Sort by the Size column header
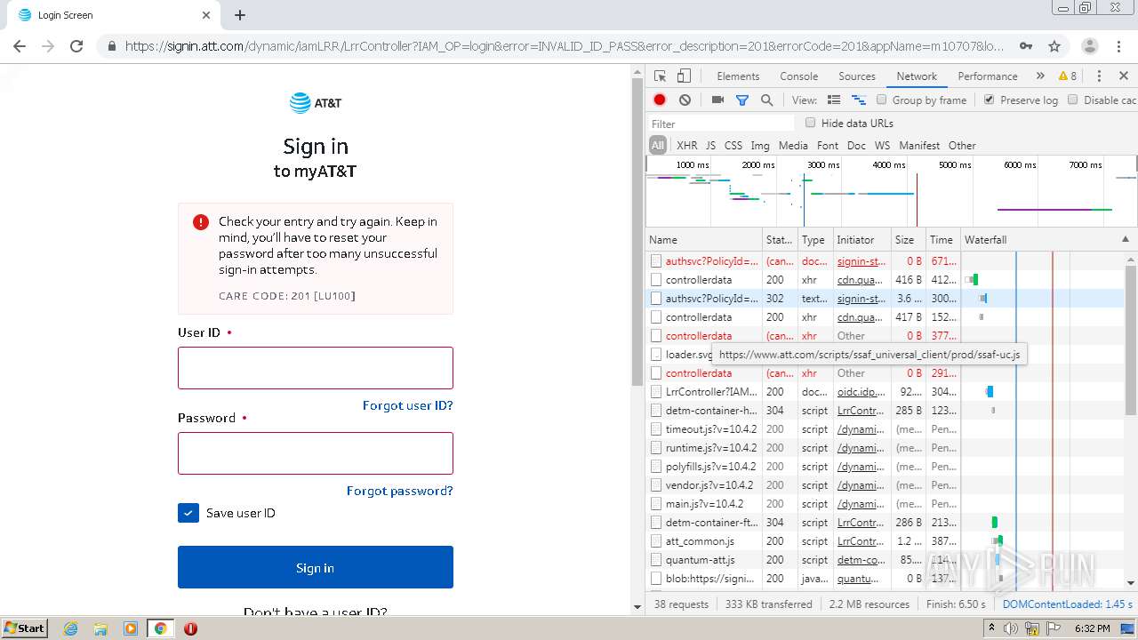Viewport: 1138px width, 640px height. click(908, 239)
